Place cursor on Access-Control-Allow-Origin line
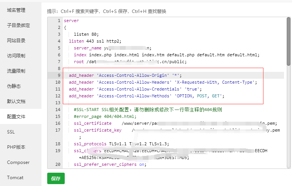Viewport: 292px width, 186px height. pyautogui.click(x=125, y=75)
